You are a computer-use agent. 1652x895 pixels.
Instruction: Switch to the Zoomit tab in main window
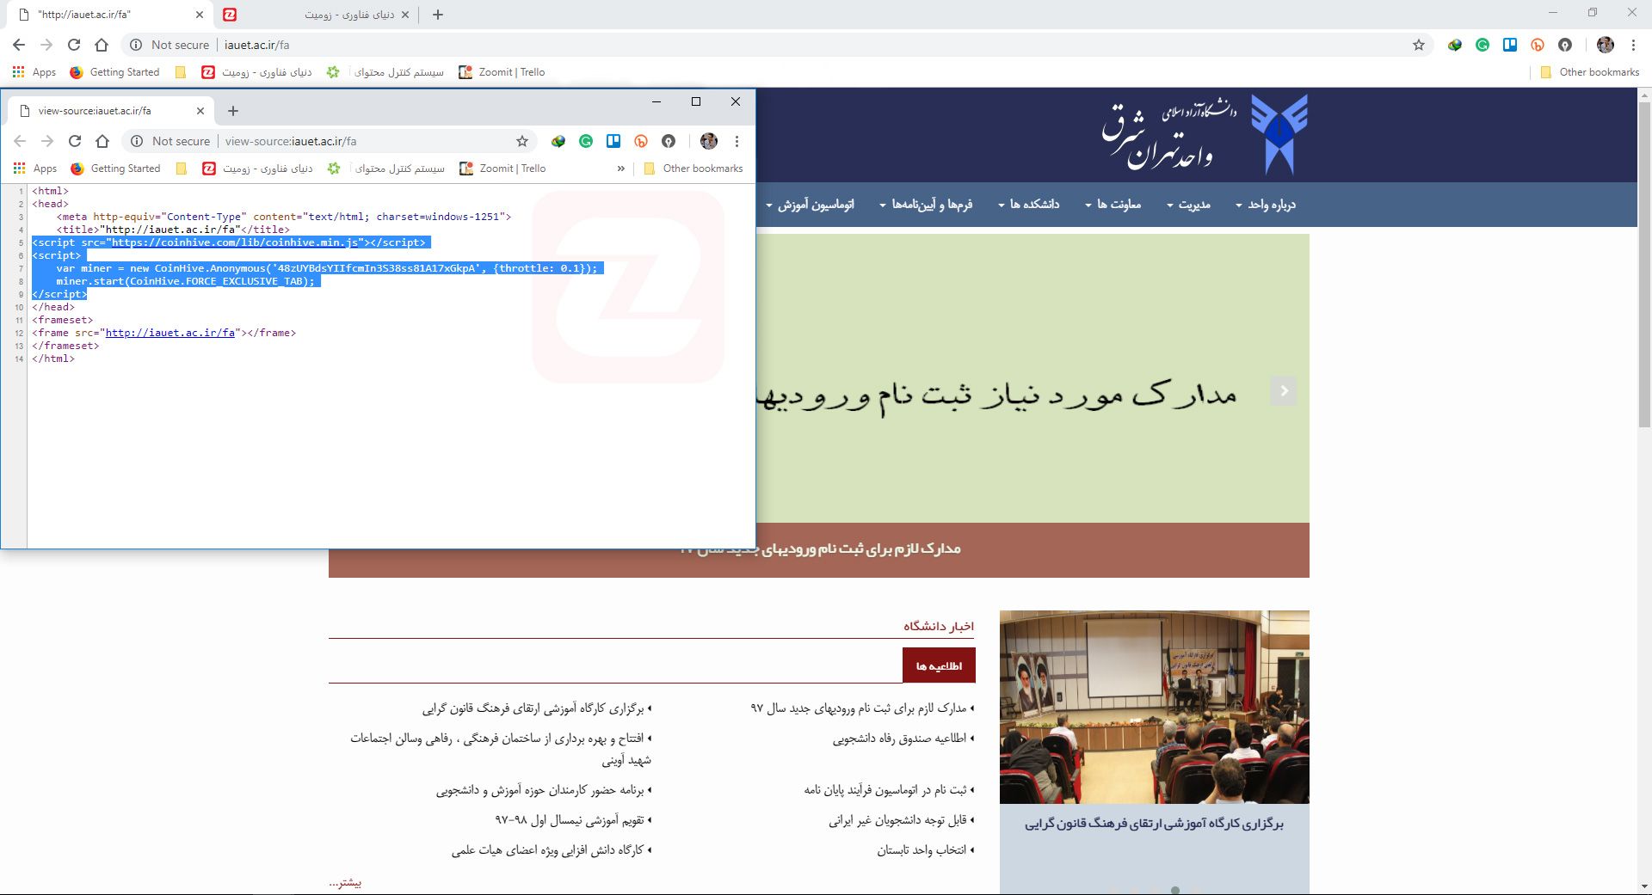(314, 15)
